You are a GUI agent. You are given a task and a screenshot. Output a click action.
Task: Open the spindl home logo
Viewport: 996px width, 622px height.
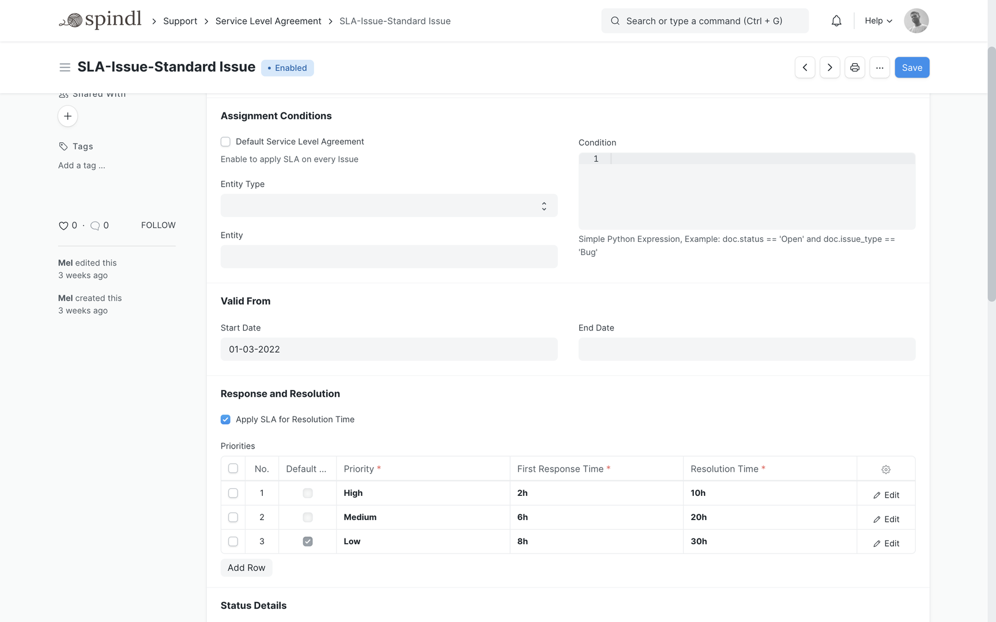click(100, 20)
